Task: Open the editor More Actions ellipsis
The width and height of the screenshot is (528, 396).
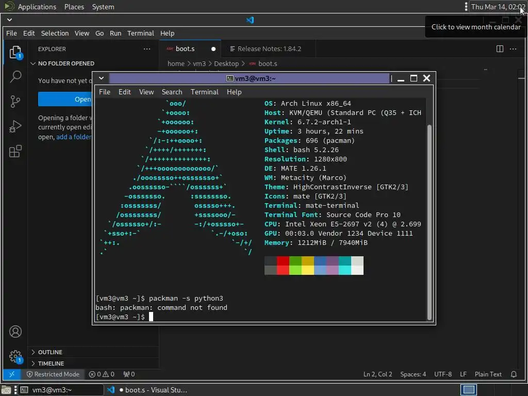Action: (x=513, y=49)
